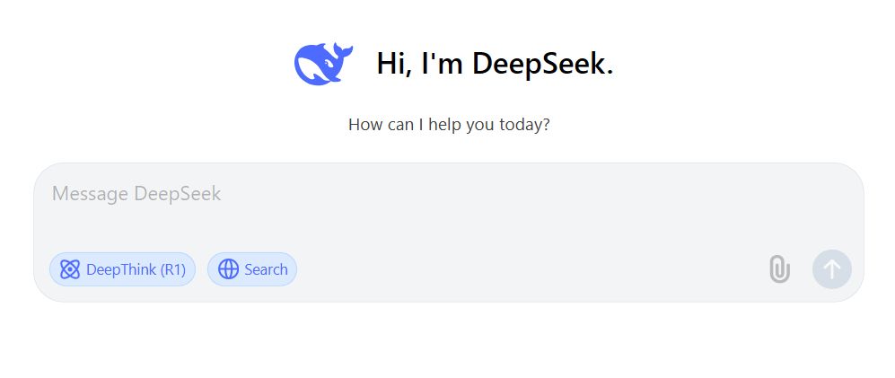
Task: Select the "(R1)" label on DeepThink pill
Action: tap(173, 269)
